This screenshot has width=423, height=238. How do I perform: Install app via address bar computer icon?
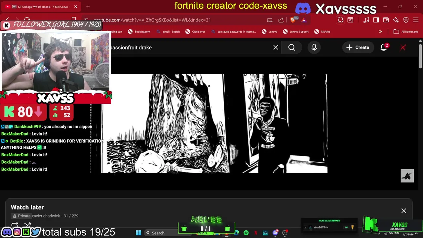click(x=270, y=20)
